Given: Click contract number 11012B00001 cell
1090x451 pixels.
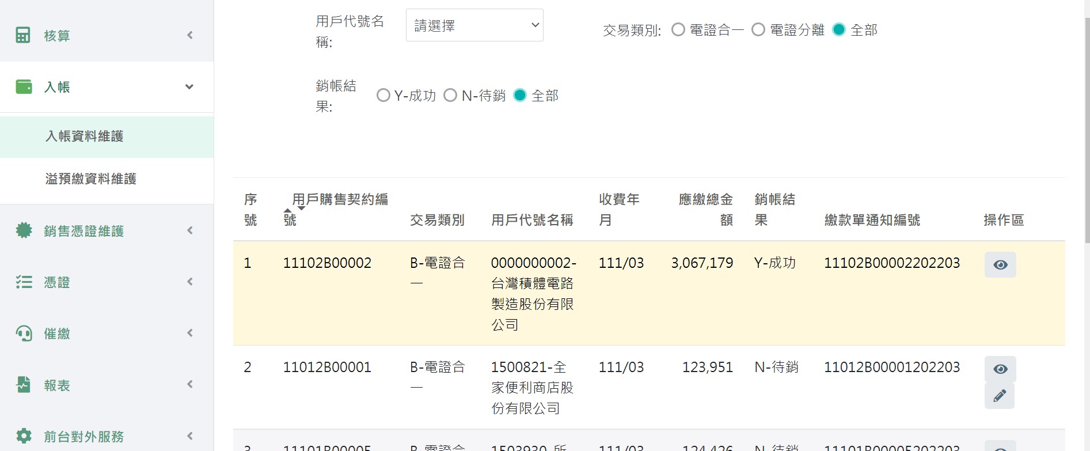Looking at the screenshot, I should (x=327, y=367).
